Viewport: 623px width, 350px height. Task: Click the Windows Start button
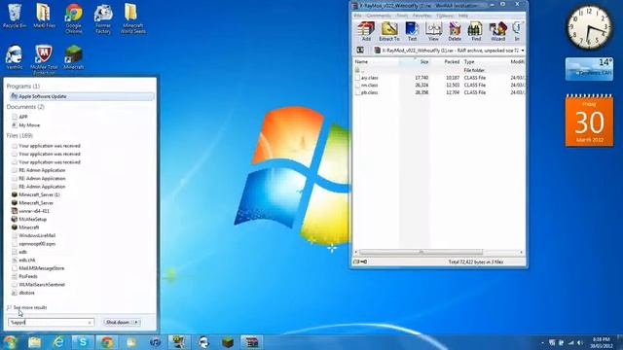10,341
